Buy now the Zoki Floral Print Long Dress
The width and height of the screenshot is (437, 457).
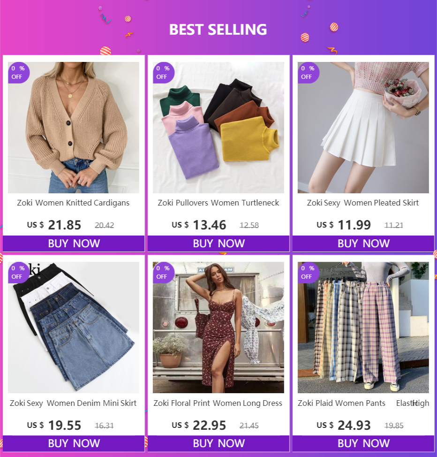tap(218, 443)
